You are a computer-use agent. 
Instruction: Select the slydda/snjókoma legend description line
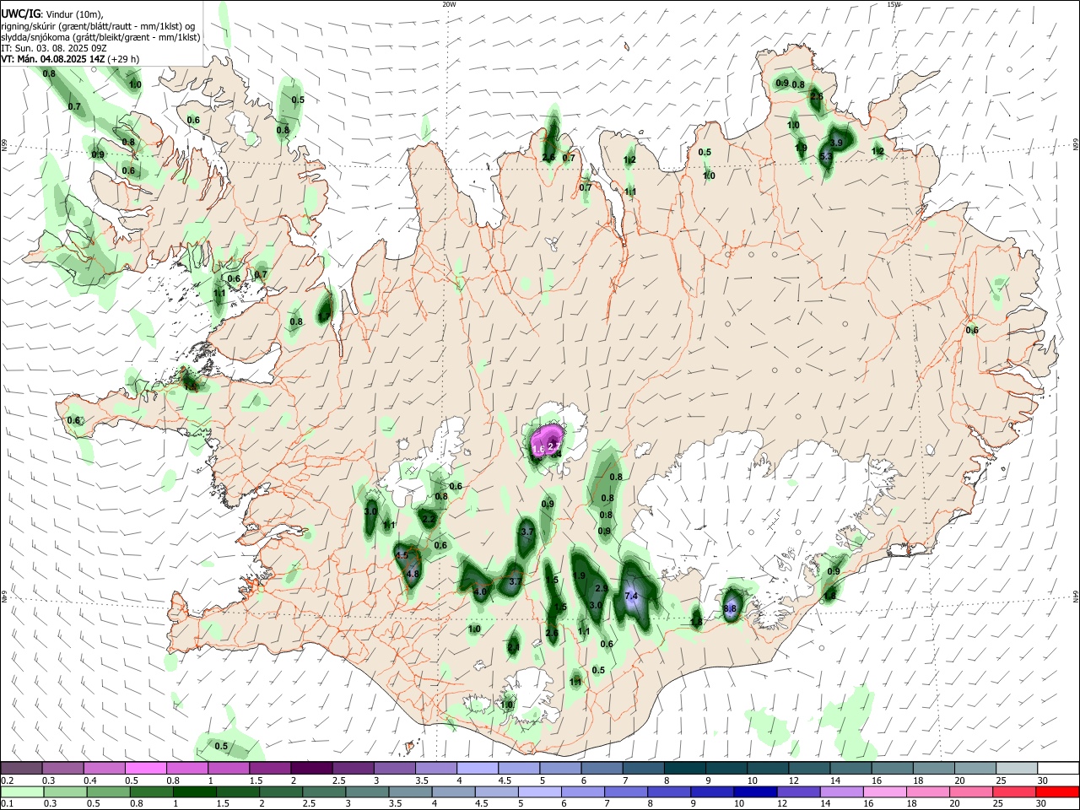click(x=100, y=37)
